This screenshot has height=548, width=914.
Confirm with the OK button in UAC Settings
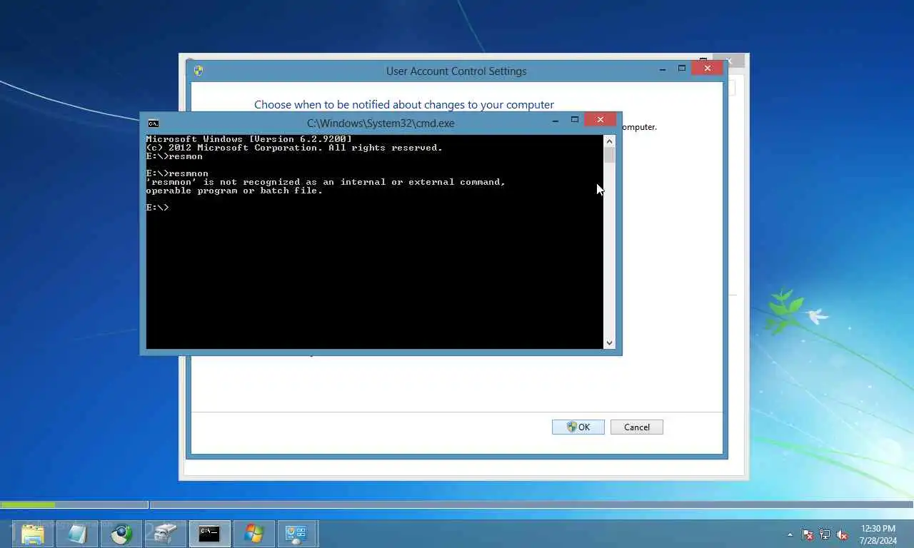578,427
